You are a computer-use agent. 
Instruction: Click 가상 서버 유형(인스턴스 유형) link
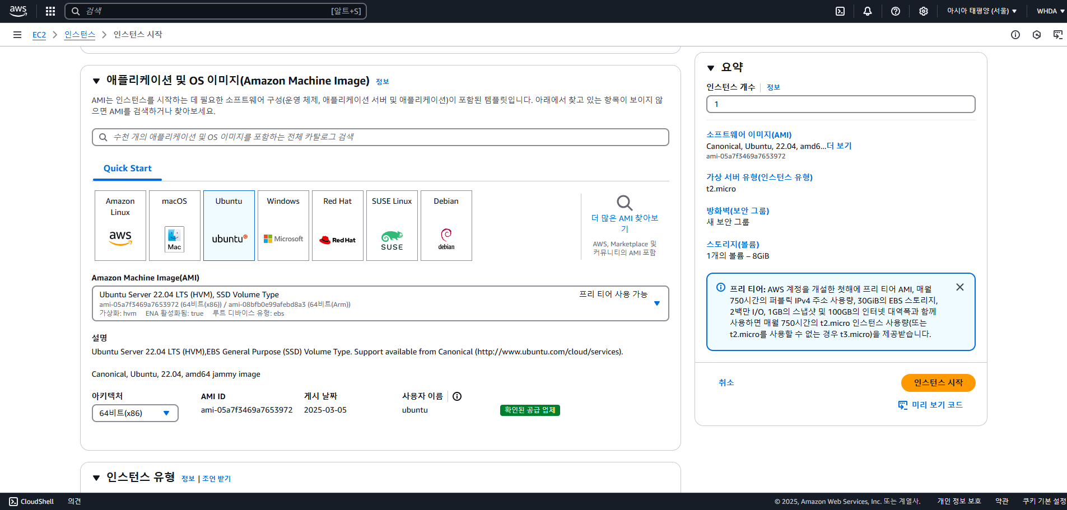760,177
